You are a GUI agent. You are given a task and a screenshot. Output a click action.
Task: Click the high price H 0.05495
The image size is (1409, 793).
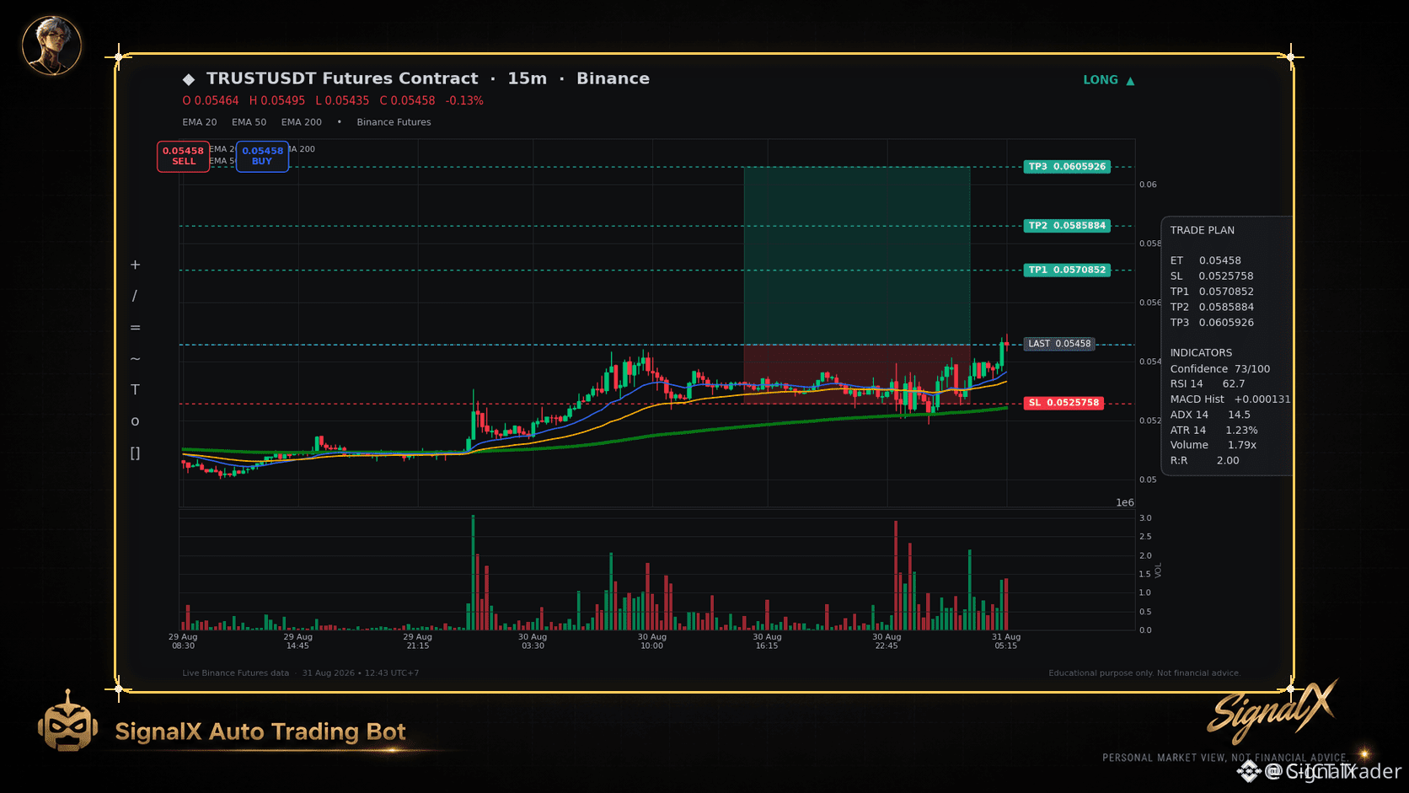(277, 101)
